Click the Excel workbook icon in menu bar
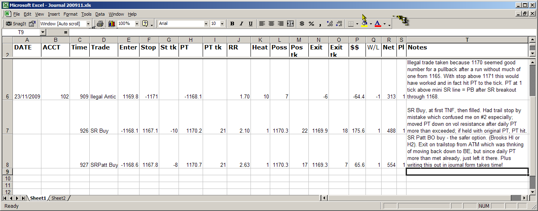This screenshot has height=211, width=538. click(x=7, y=14)
